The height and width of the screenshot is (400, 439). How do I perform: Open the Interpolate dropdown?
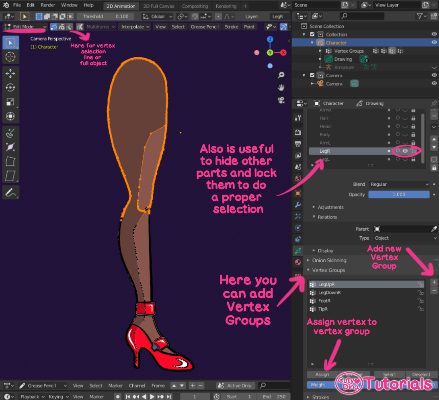click(135, 26)
